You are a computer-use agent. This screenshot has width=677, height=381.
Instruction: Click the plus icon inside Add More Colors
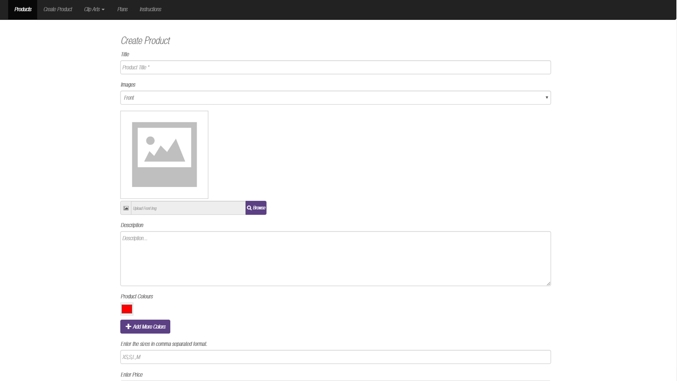(128, 326)
